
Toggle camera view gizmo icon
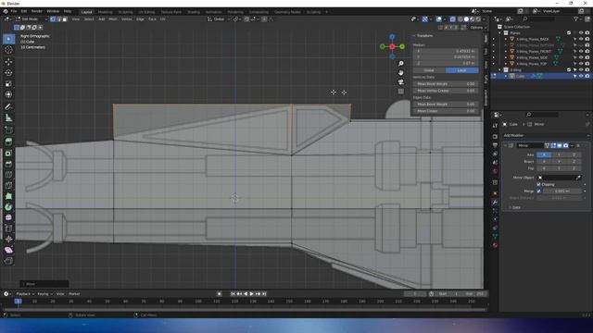click(401, 82)
